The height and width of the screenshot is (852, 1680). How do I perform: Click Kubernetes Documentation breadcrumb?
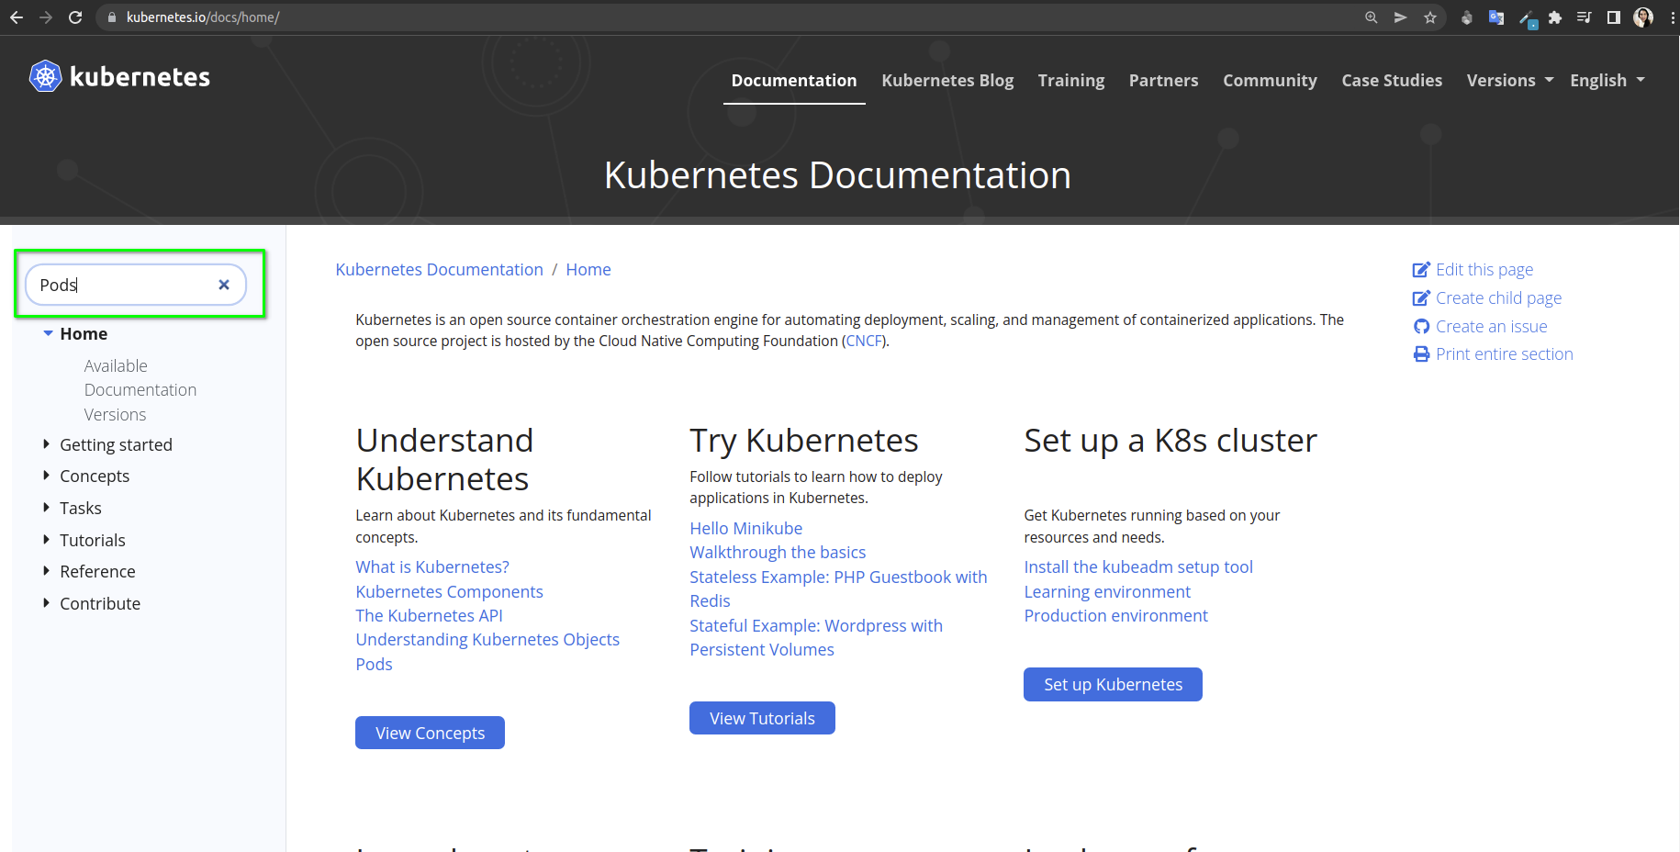click(439, 270)
